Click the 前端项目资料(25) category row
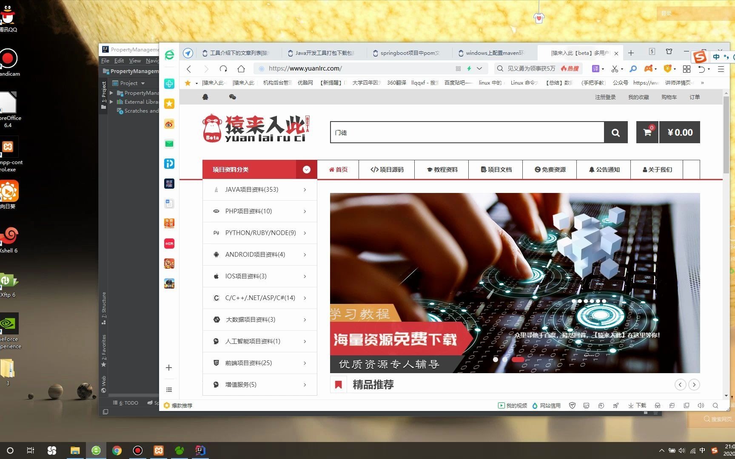Viewport: 735px width, 459px height. [x=260, y=363]
